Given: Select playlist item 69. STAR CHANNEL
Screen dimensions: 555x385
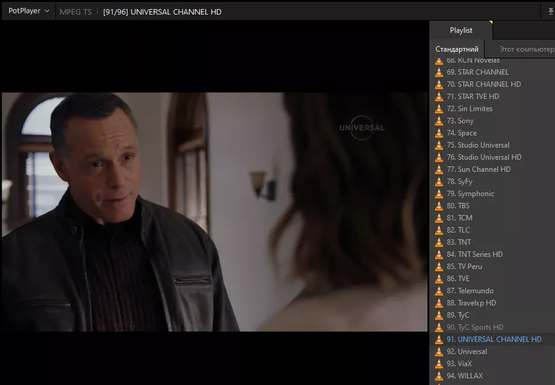Looking at the screenshot, I should tap(492, 72).
